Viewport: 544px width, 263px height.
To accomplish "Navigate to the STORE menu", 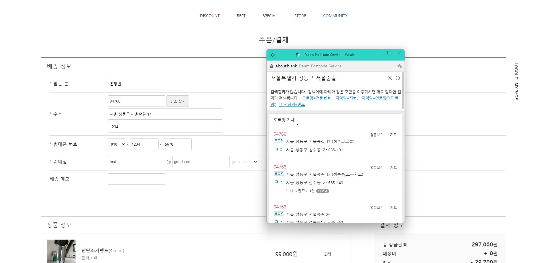I will click(300, 16).
